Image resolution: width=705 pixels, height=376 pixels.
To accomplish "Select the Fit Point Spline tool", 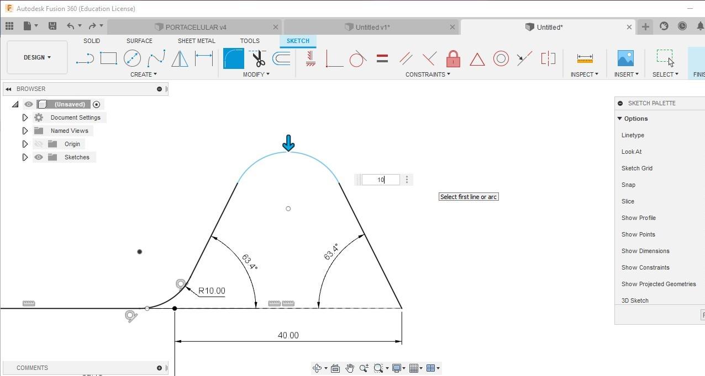I will click(156, 58).
